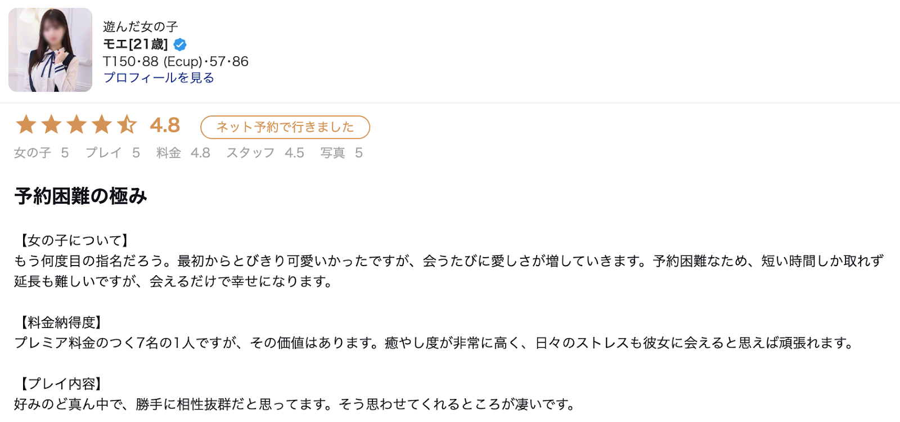Open プロフィールを見る link
900x422 pixels.
coord(159,78)
